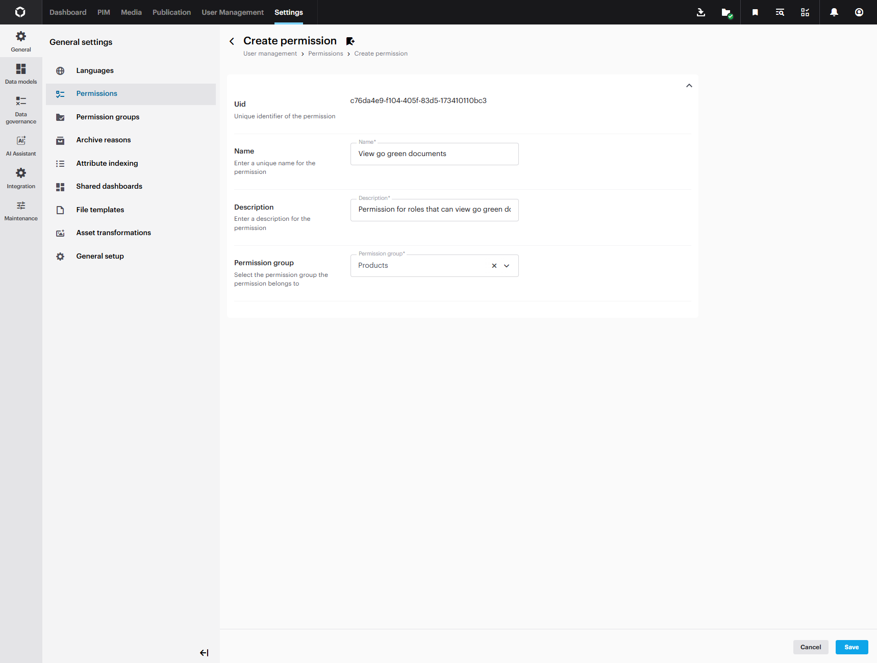Open the PIM menu tab
The image size is (877, 663).
(x=104, y=12)
